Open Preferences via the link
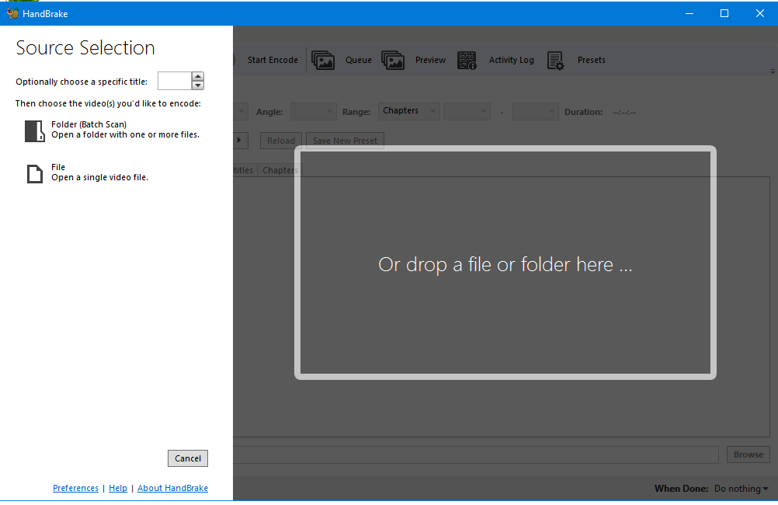This screenshot has height=505, width=778. (x=75, y=487)
